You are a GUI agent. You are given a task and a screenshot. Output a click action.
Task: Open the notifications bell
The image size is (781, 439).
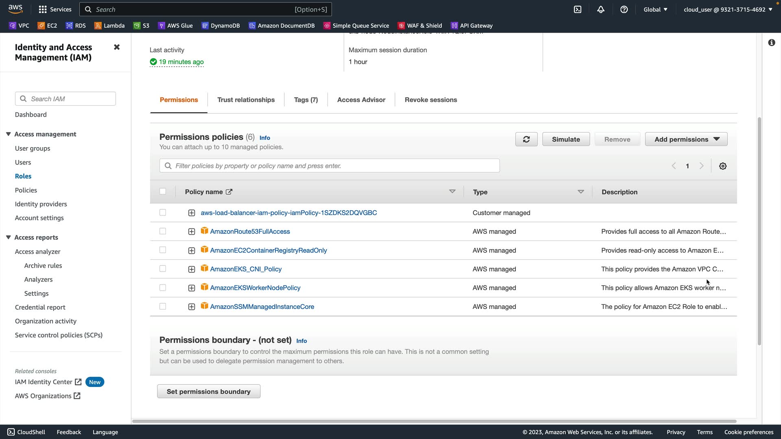pos(601,9)
